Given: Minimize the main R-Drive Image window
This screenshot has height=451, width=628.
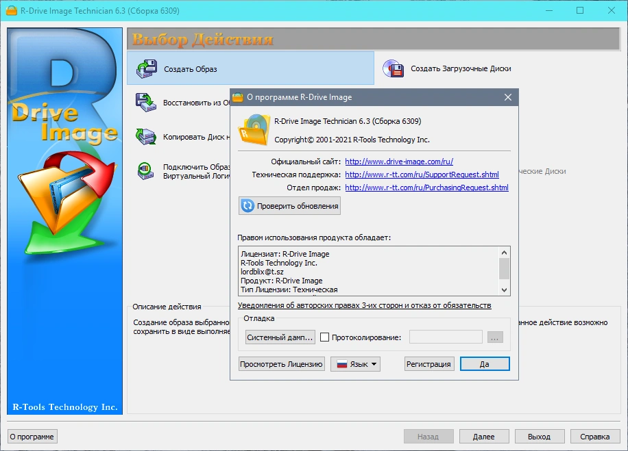Looking at the screenshot, I should pyautogui.click(x=549, y=11).
